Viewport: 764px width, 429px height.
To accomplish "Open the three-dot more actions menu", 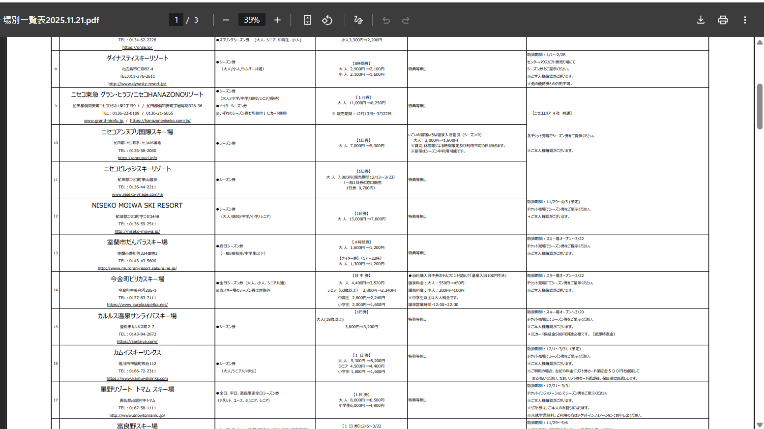I will coord(745,20).
